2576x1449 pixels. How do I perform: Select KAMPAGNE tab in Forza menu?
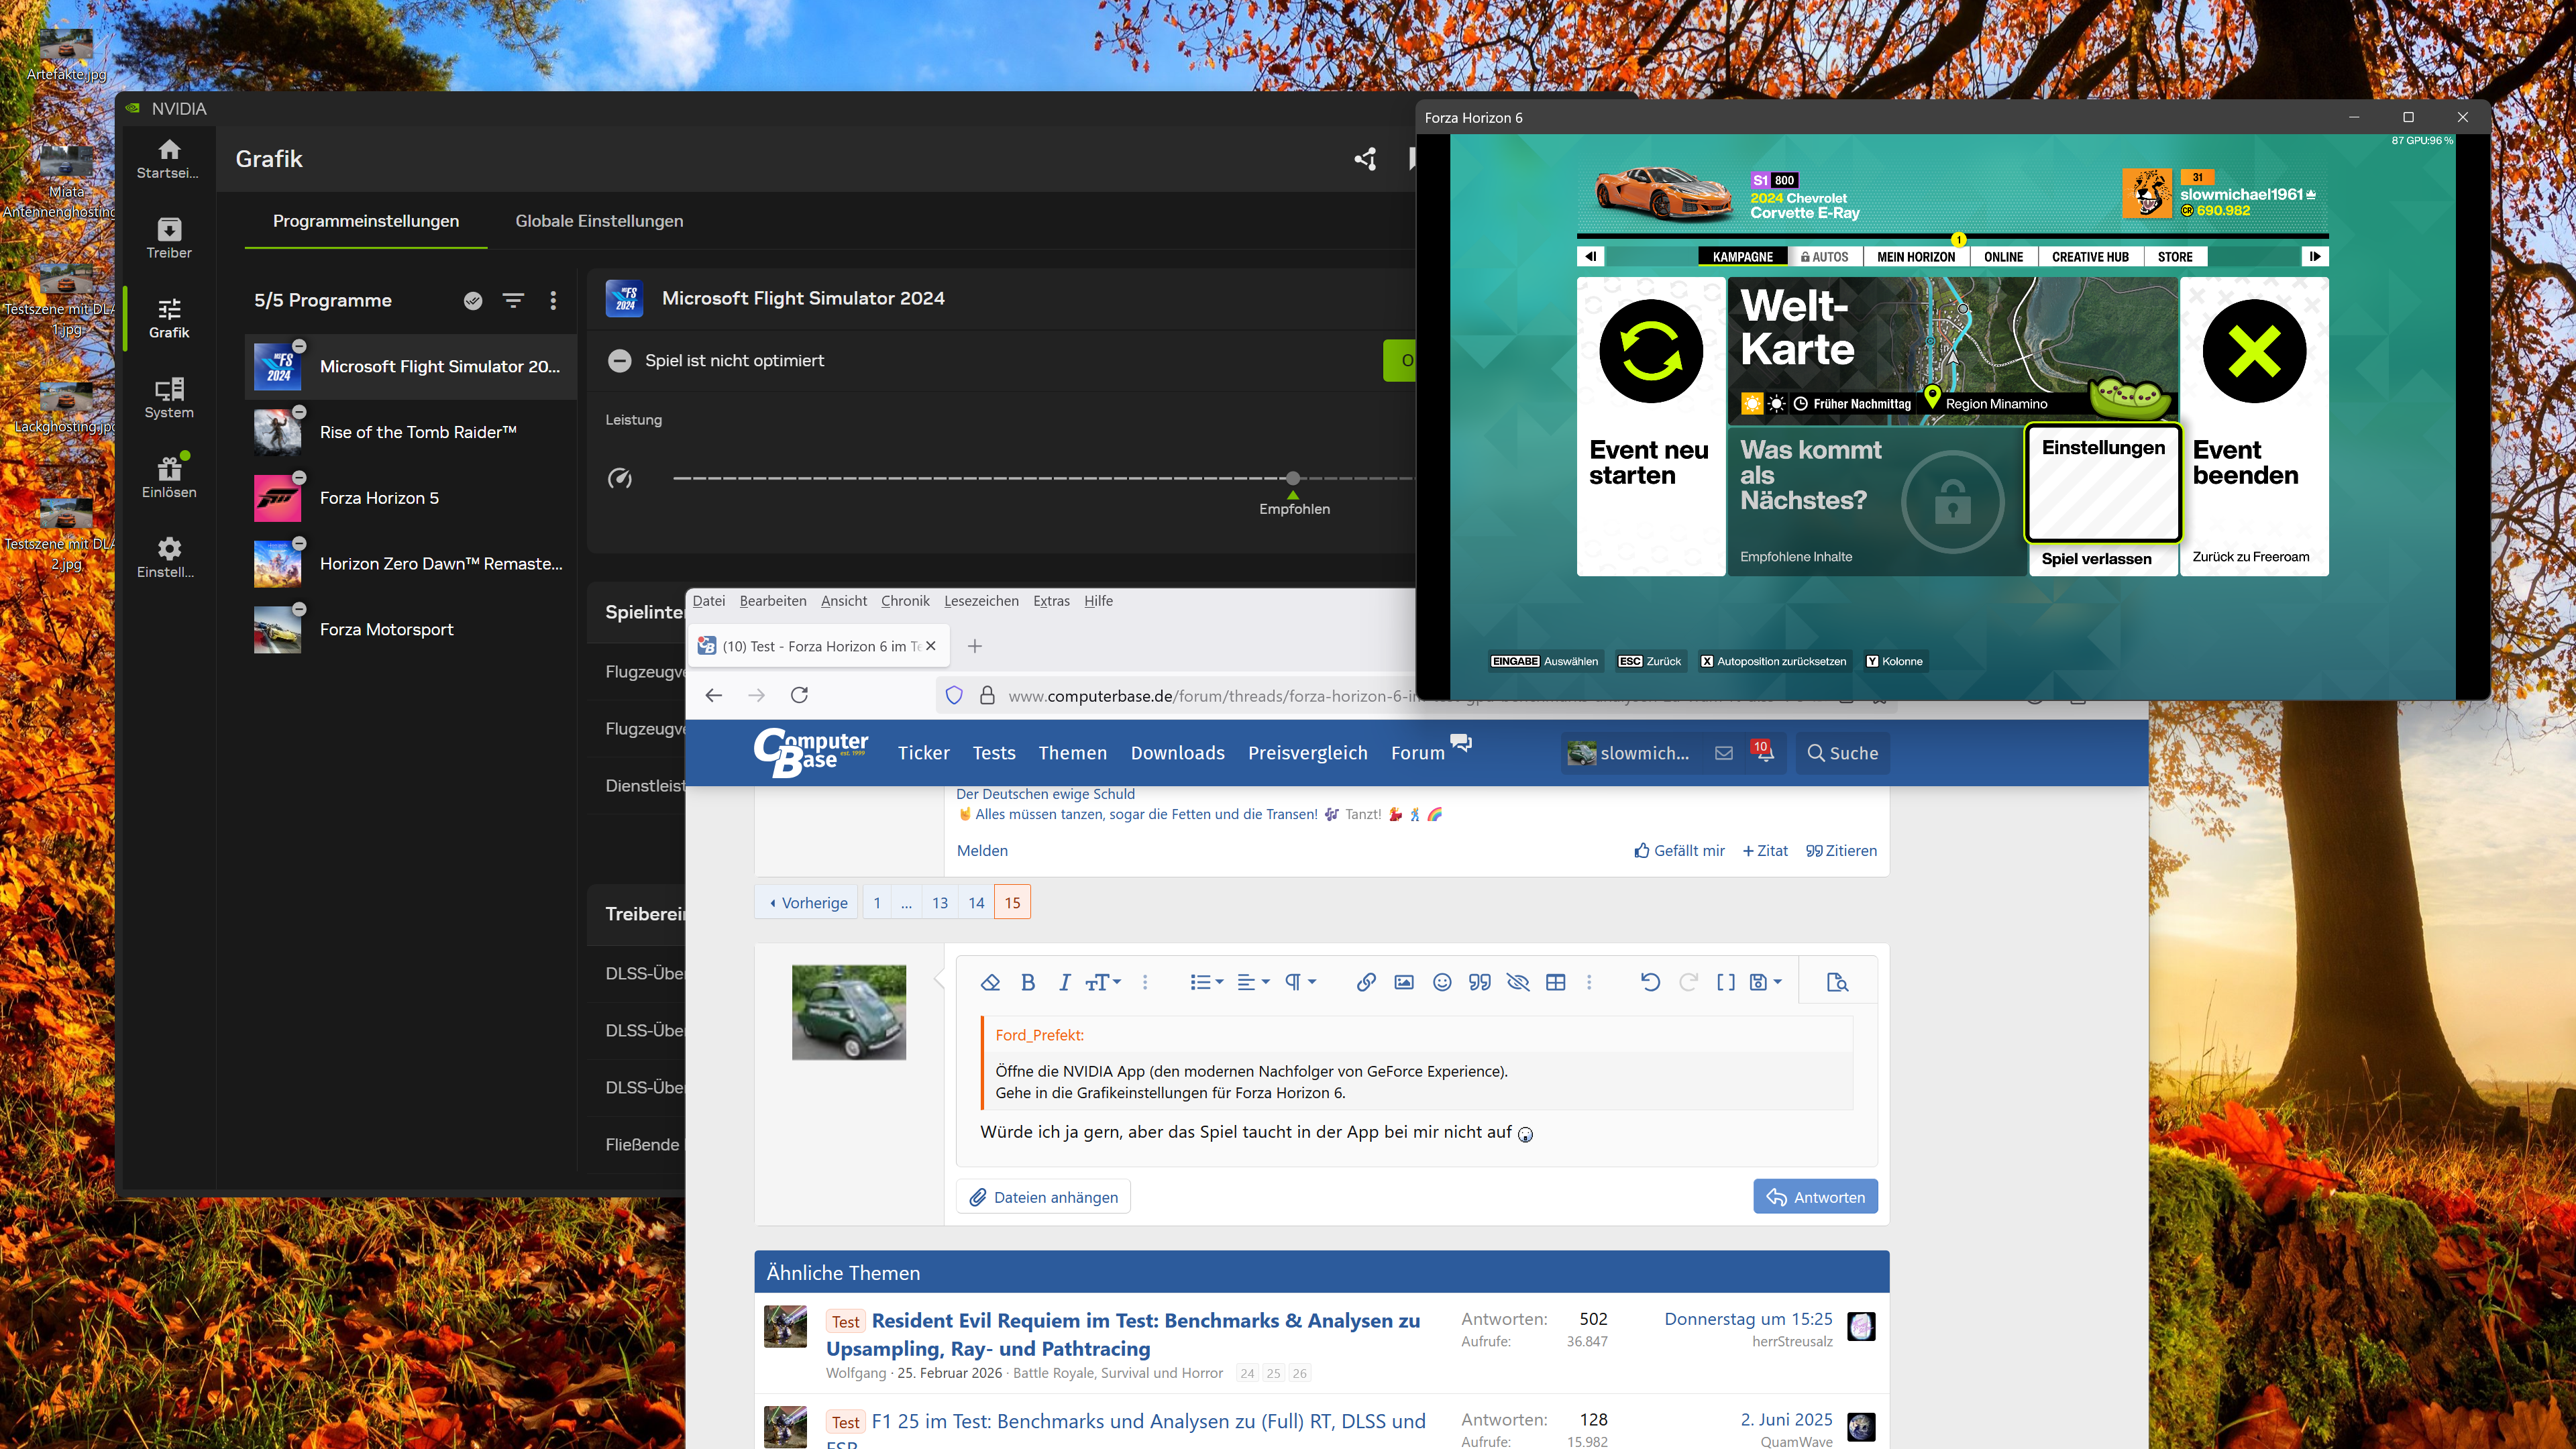[1743, 257]
